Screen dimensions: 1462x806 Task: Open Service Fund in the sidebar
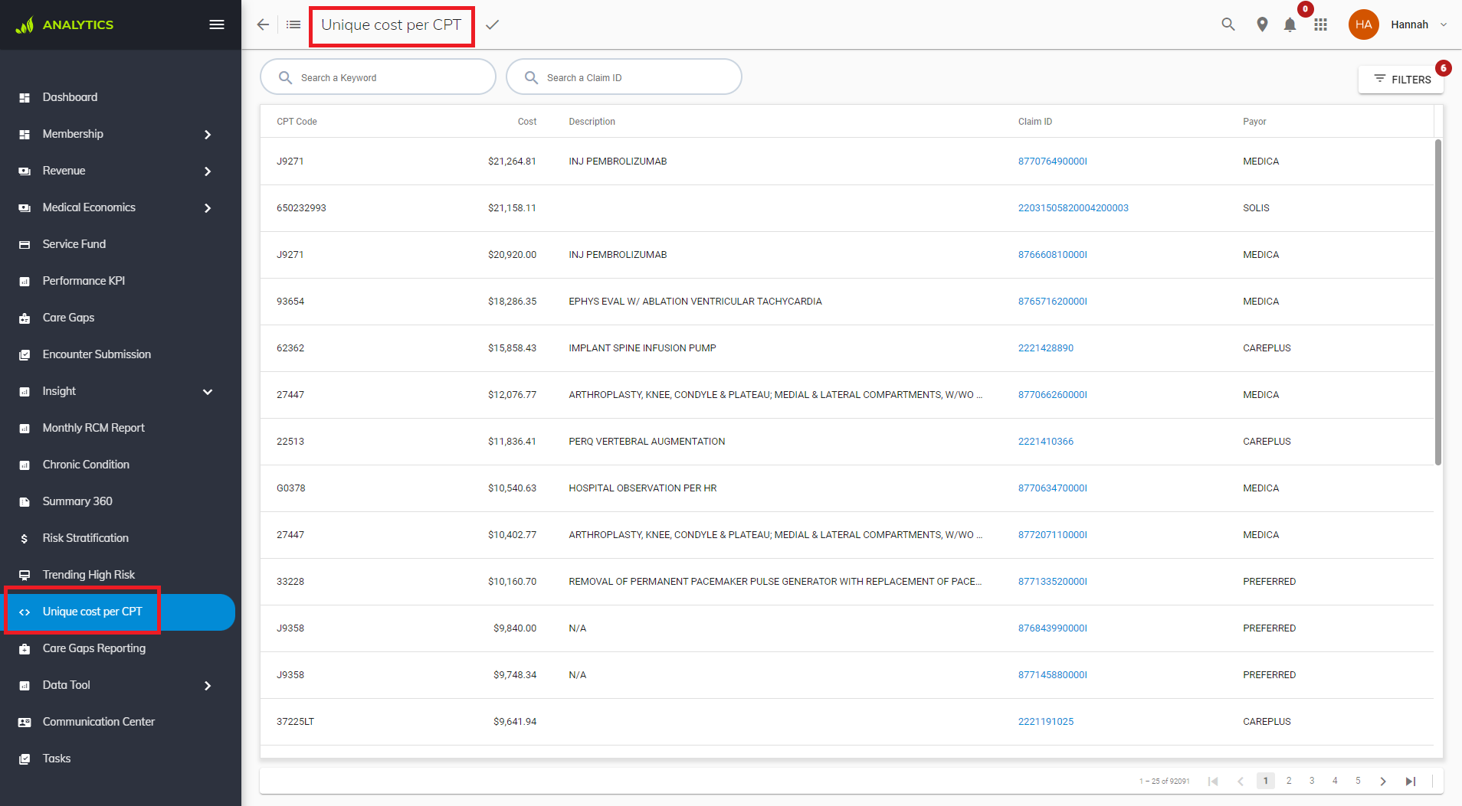[74, 244]
